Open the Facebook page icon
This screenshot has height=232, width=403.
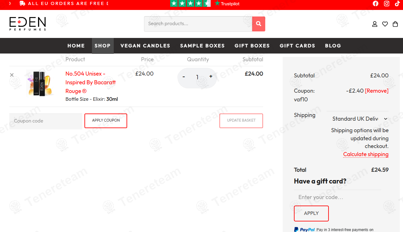click(376, 4)
